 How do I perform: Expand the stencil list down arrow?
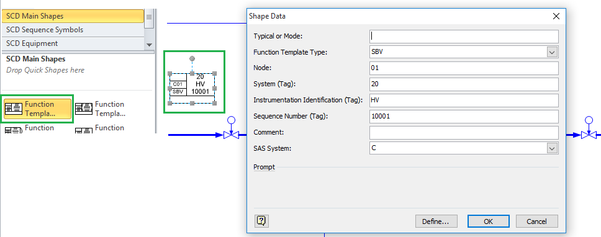149,45
